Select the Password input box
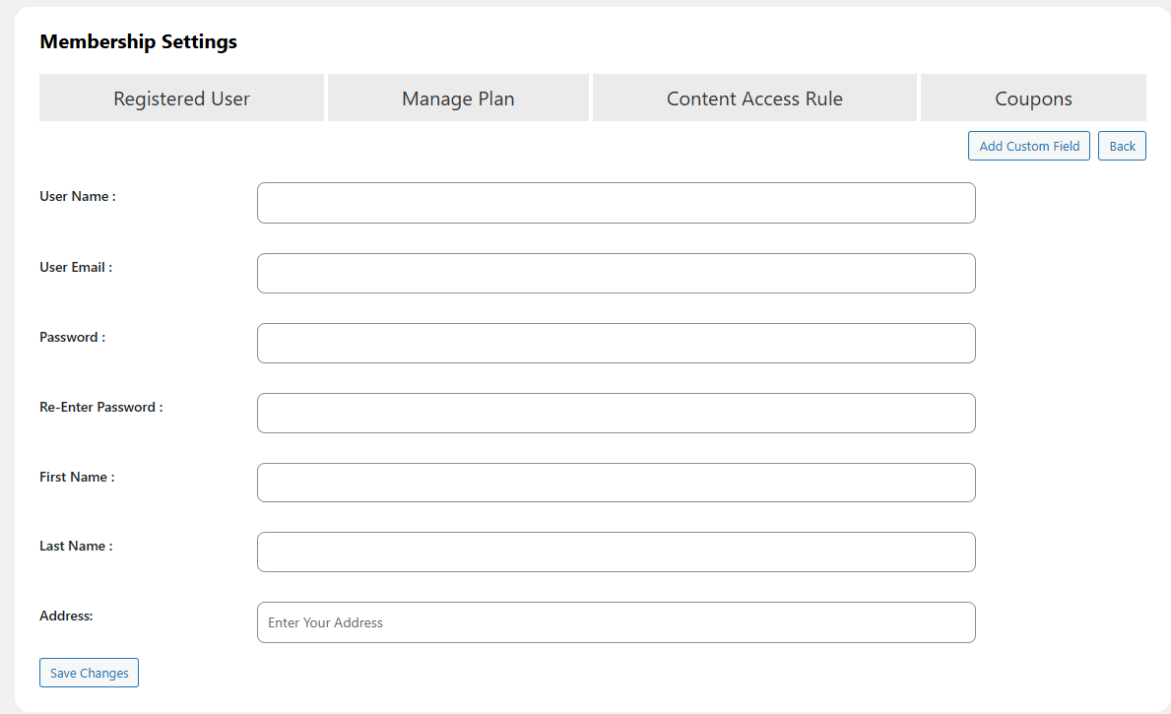Screen dimensions: 1171x714 click(x=616, y=343)
